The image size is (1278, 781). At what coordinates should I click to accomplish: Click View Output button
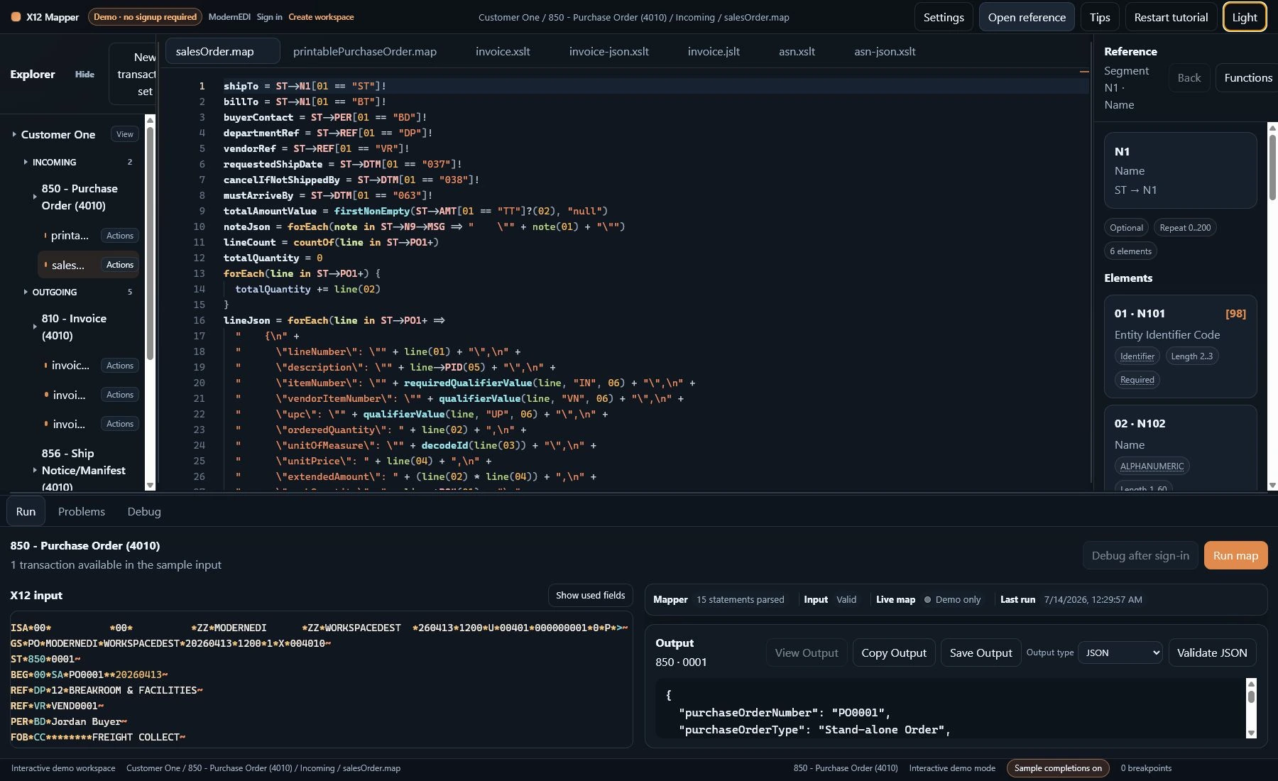(807, 652)
